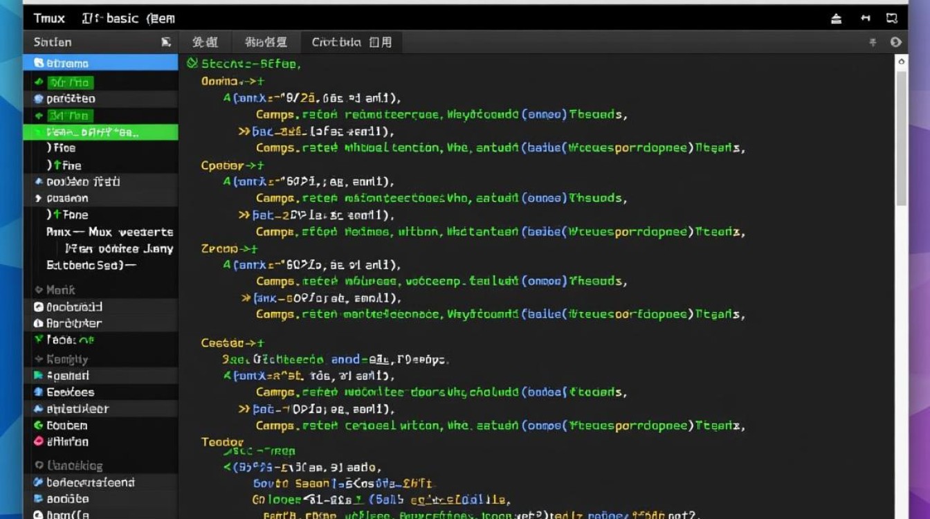The height and width of the screenshot is (519, 930).
Task: Click the green flag icon in the sidebar
Action: 39,376
